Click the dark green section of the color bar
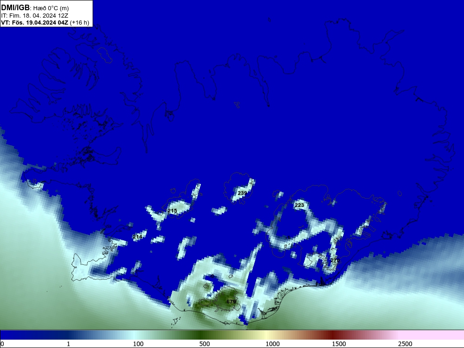The height and width of the screenshot is (348, 464). pyautogui.click(x=201, y=335)
